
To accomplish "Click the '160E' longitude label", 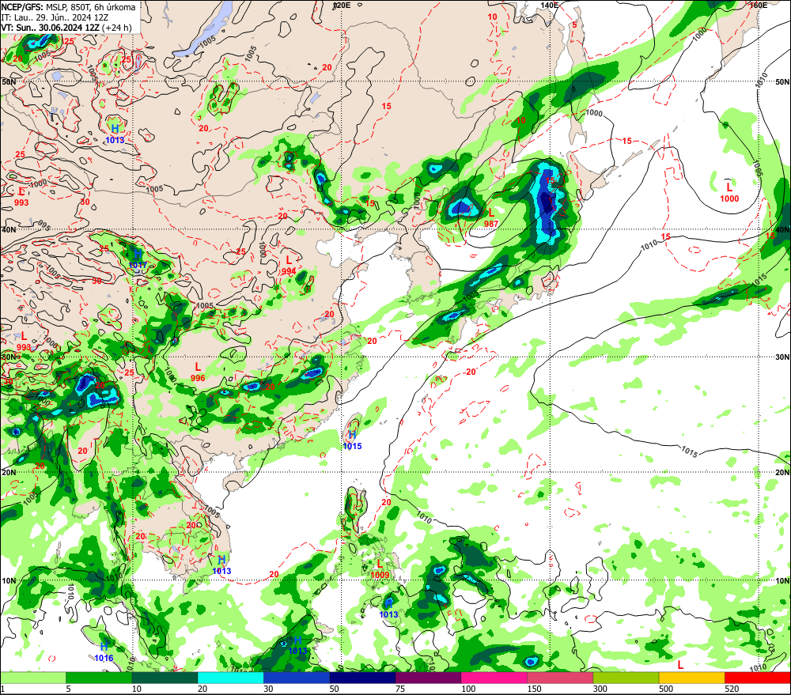I will (x=759, y=5).
